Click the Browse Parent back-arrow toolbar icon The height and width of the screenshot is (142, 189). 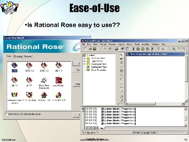tap(163, 49)
